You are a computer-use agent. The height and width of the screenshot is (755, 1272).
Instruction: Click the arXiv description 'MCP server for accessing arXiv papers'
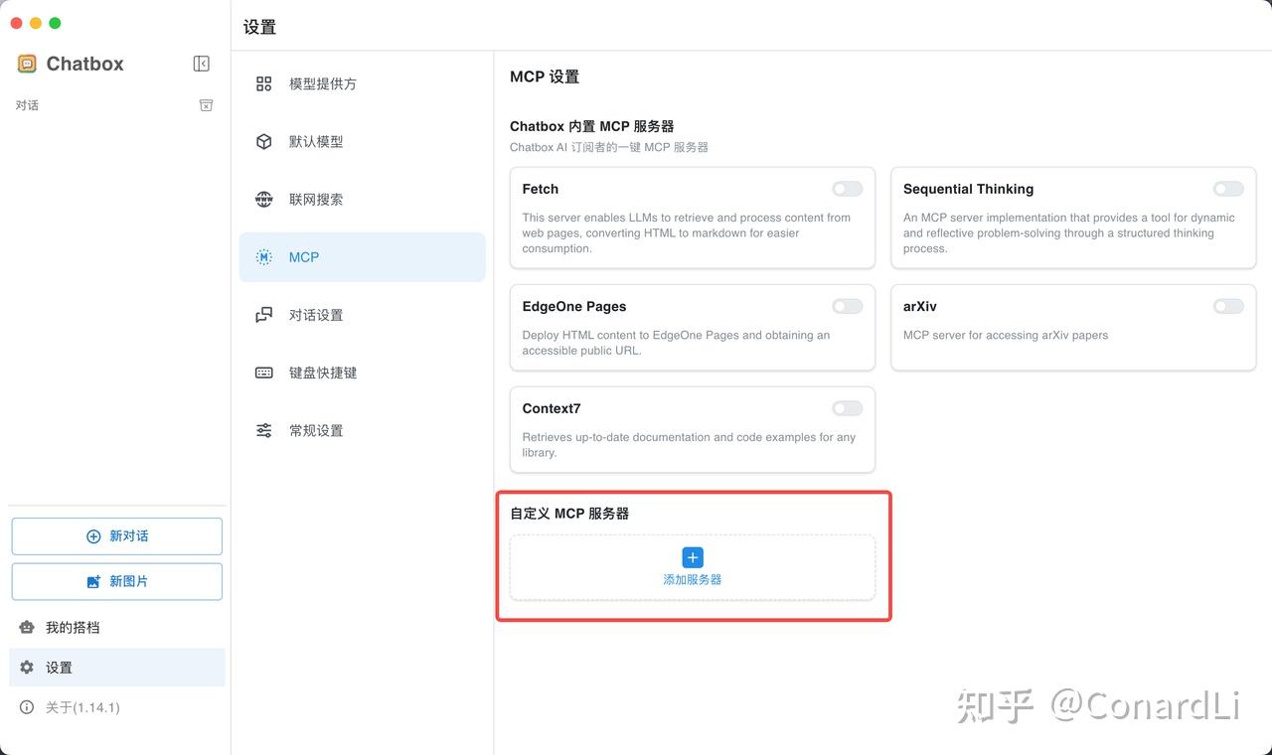pyautogui.click(x=1006, y=335)
